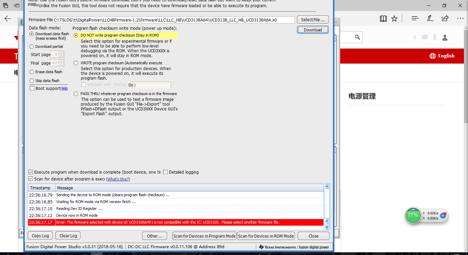Click the Fusion Digital Power Studio version text

[x=74, y=247]
